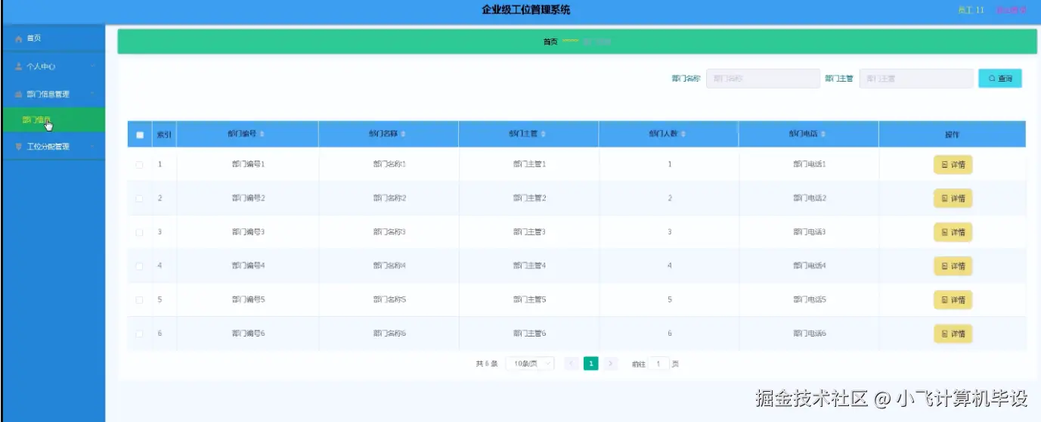
Task: Check the checkbox for row 部门编号3
Action: coord(139,232)
